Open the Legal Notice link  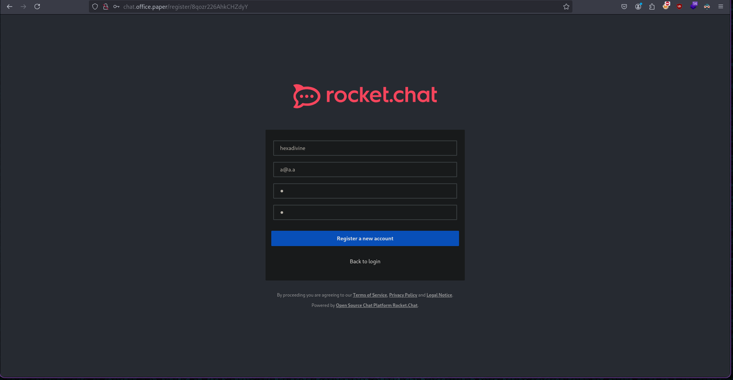[439, 295]
